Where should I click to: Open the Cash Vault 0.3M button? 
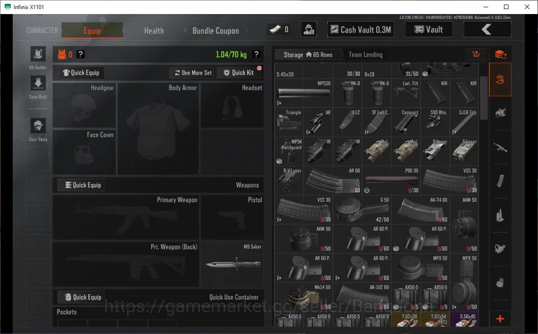click(x=360, y=29)
